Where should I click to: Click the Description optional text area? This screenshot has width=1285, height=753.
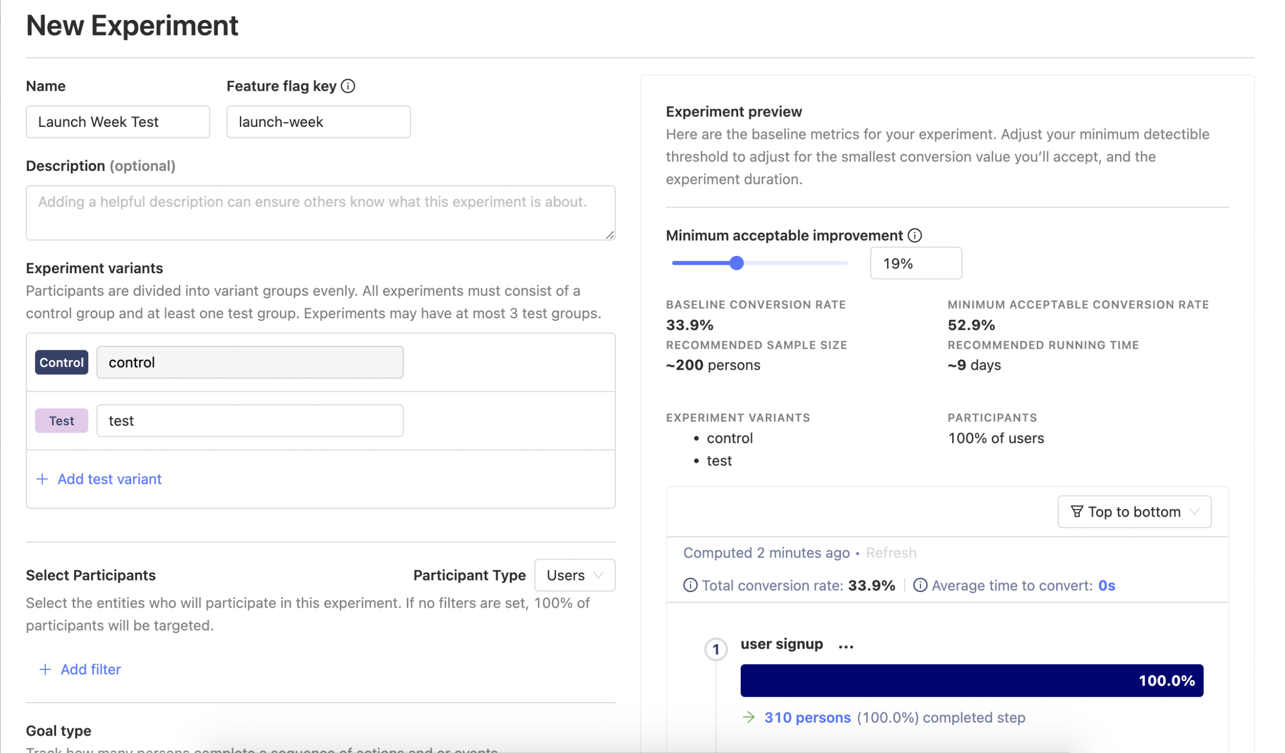321,212
